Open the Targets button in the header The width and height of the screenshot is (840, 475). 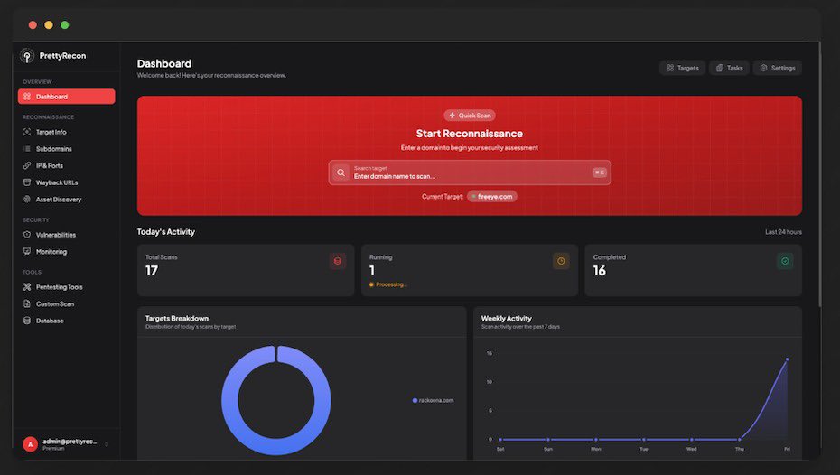pyautogui.click(x=683, y=68)
